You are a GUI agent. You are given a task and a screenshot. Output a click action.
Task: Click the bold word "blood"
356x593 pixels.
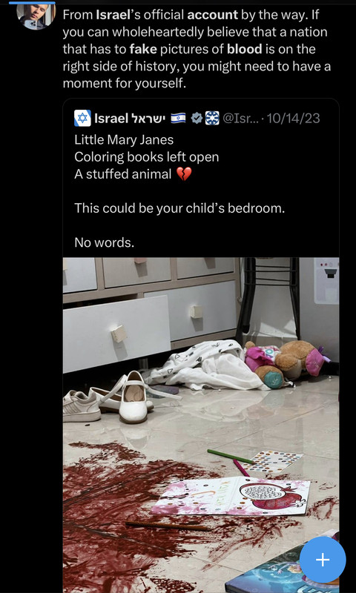(x=245, y=49)
